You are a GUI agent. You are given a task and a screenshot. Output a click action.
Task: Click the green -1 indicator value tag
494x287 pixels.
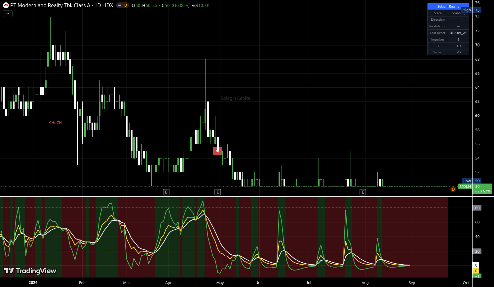pos(477,276)
